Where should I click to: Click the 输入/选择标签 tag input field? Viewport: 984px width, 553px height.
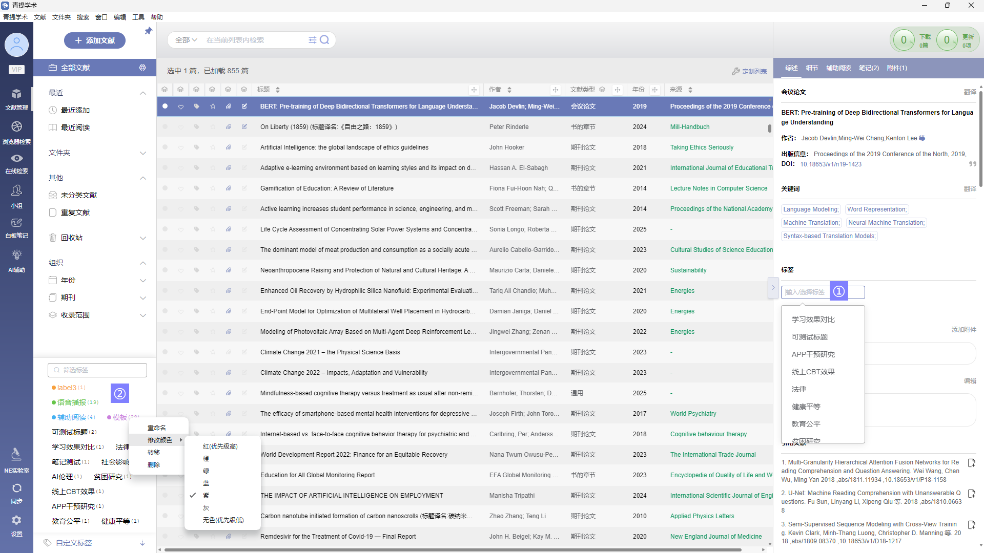pos(805,292)
